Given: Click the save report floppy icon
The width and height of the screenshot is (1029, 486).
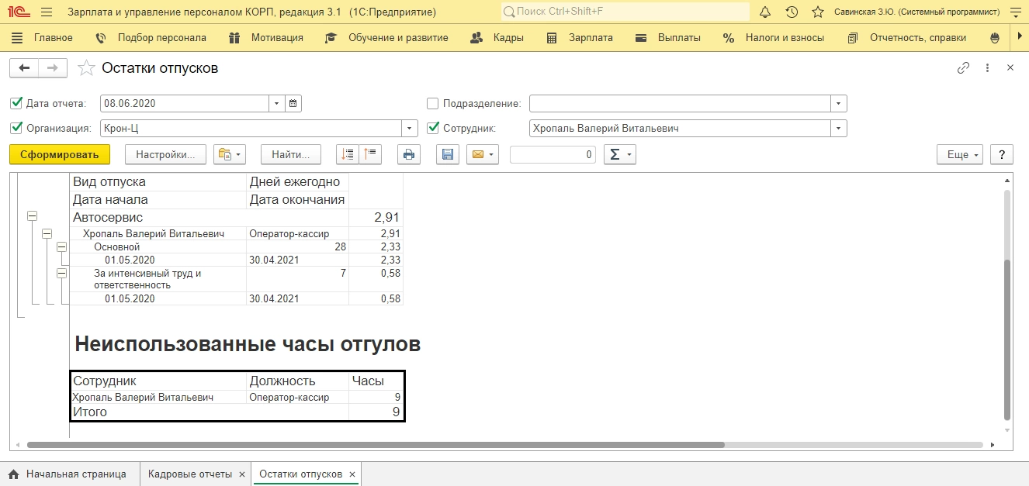Looking at the screenshot, I should [447, 155].
